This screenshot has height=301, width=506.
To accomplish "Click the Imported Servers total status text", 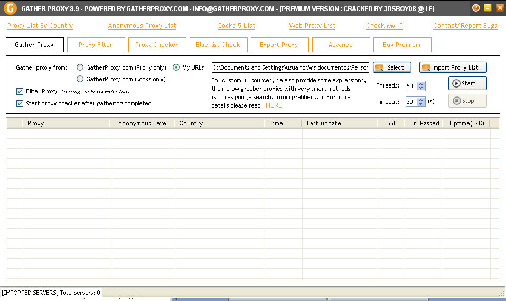I will click(x=51, y=293).
